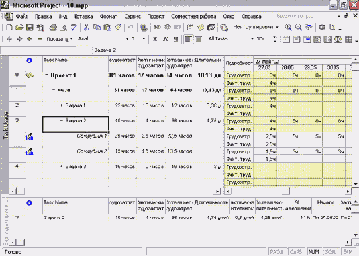Click the Начало column header in lower pane
The height and width of the screenshot is (256, 359).
pos(326,206)
